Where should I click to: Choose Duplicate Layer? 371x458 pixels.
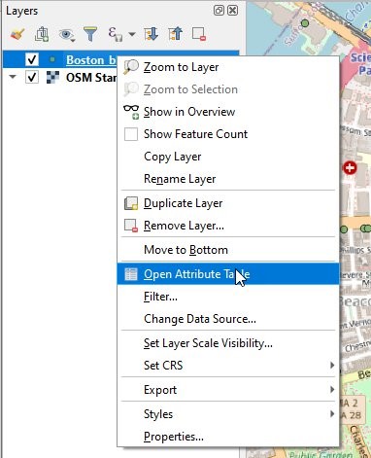[x=228, y=203]
